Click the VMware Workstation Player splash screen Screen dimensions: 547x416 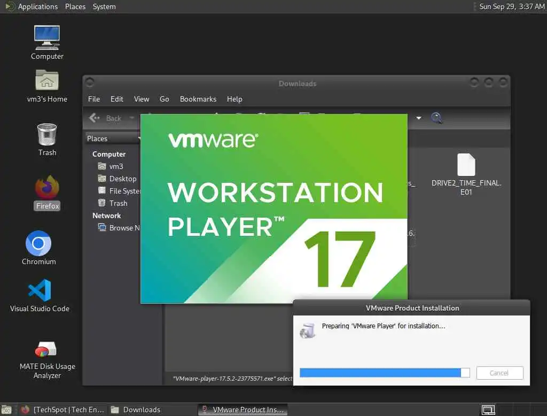pyautogui.click(x=274, y=209)
